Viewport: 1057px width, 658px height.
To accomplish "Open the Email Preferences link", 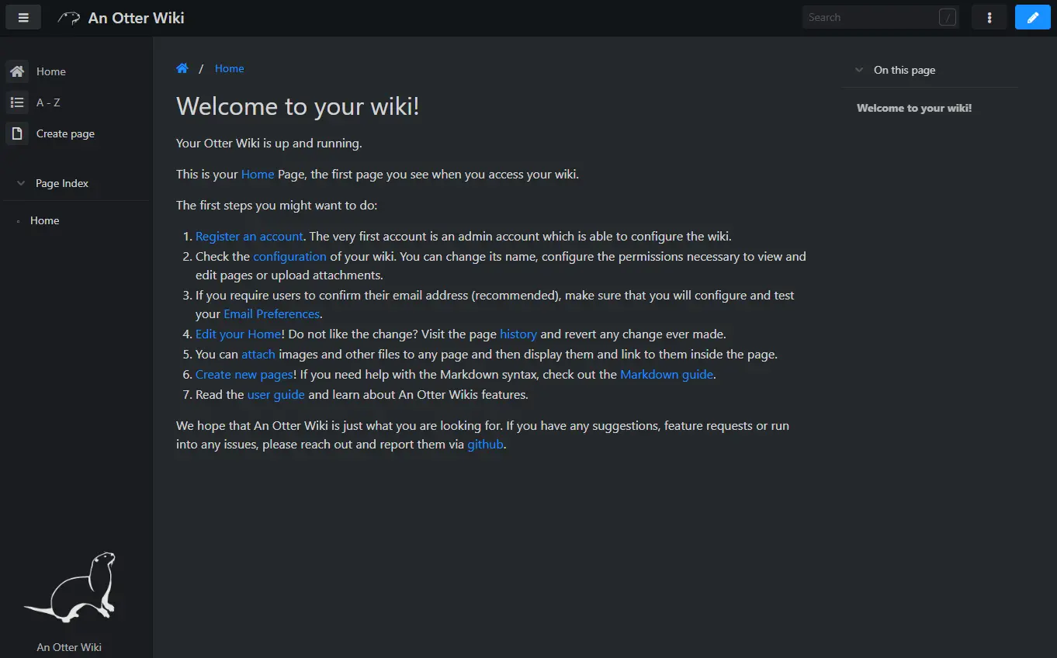I will 271,313.
